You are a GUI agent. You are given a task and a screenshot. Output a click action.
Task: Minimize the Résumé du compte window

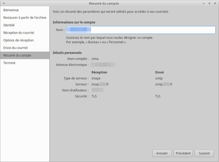pos(204,3)
